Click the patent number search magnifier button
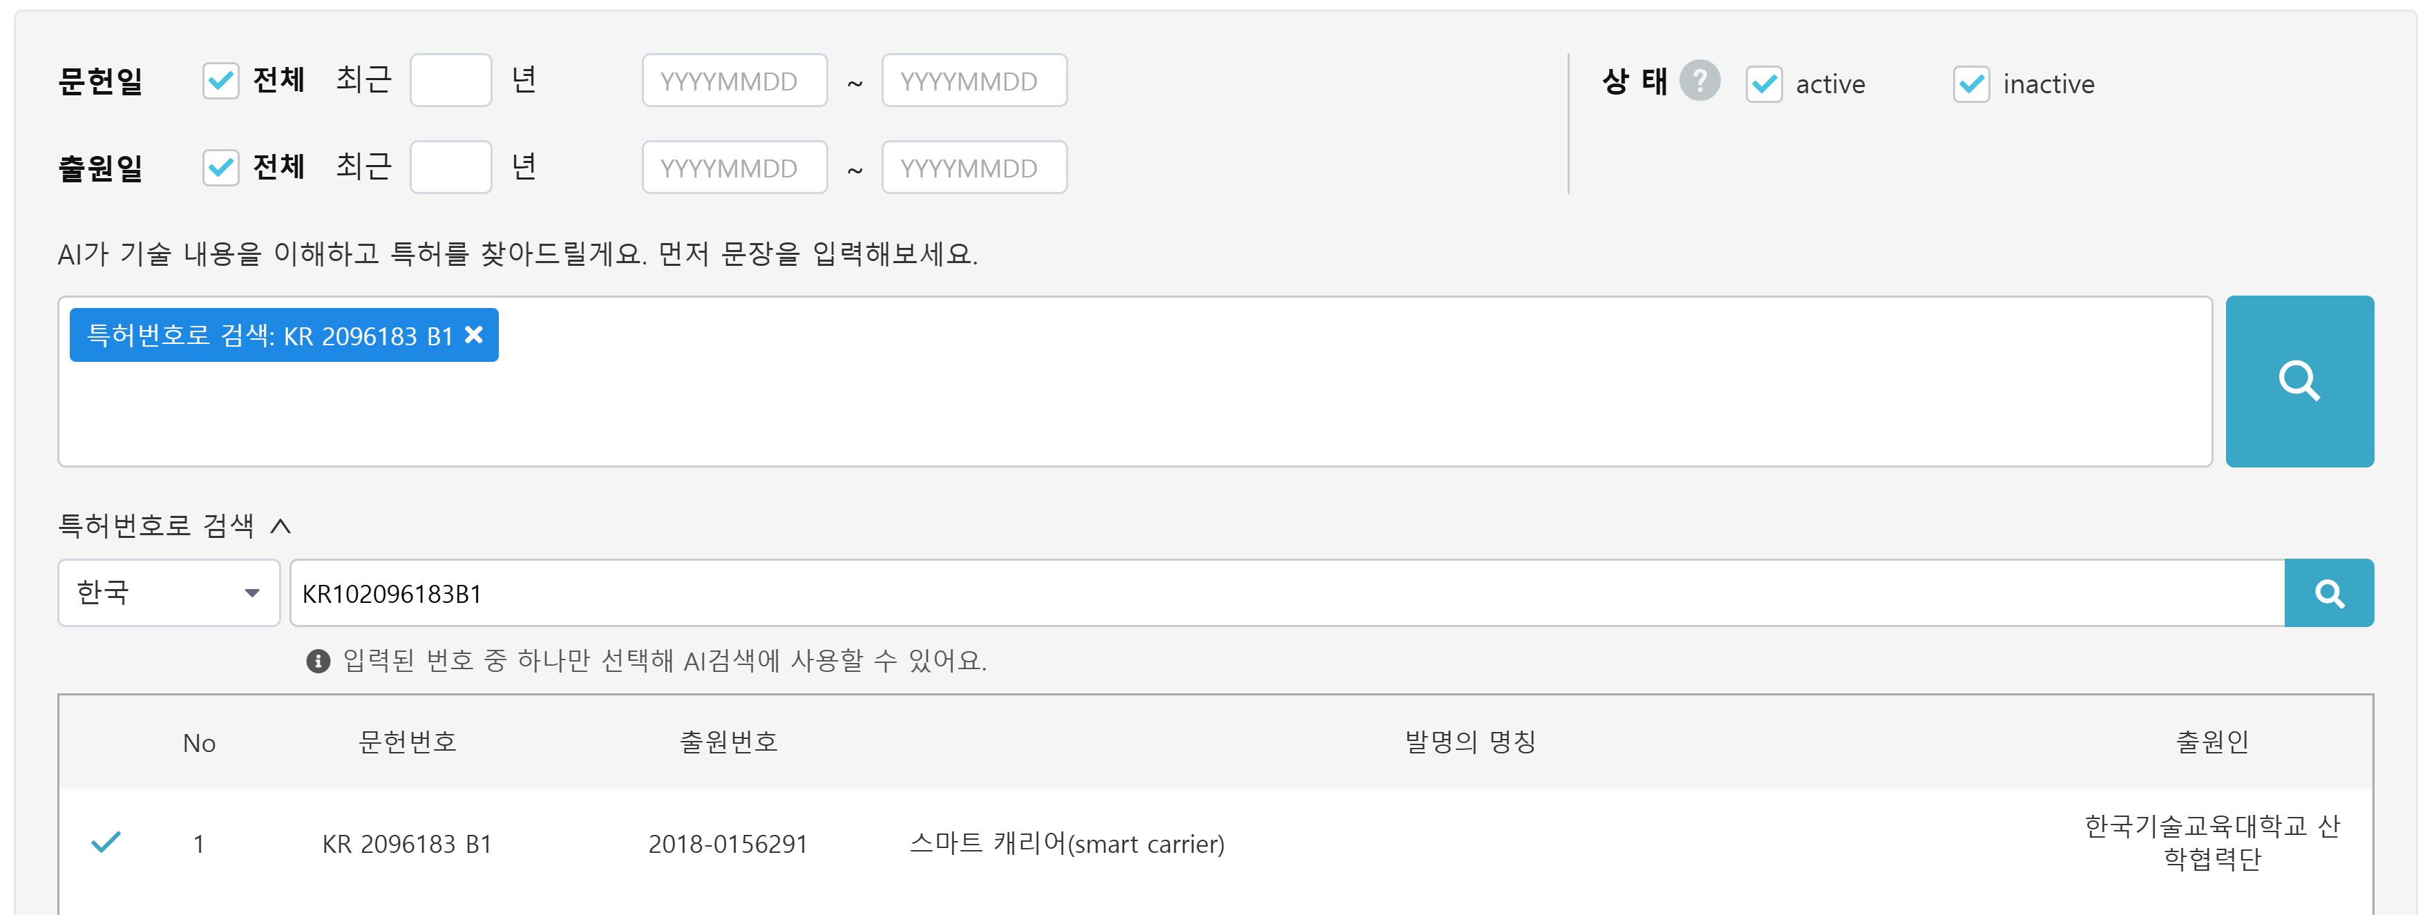Viewport: 2425px width, 915px height. 2329,593
